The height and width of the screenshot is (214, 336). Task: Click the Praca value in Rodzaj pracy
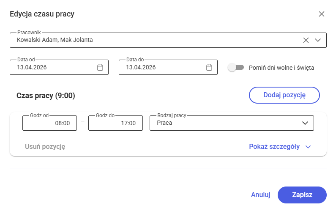(x=164, y=123)
